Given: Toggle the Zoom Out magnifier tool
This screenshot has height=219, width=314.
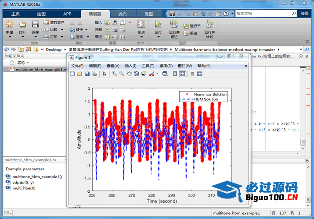Looking at the screenshot, I should [x=122, y=74].
